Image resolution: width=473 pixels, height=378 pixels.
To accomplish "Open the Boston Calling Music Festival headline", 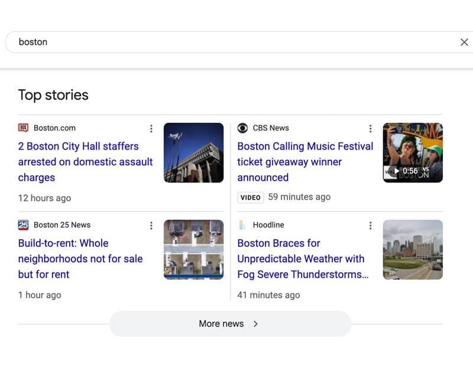I will 305,162.
